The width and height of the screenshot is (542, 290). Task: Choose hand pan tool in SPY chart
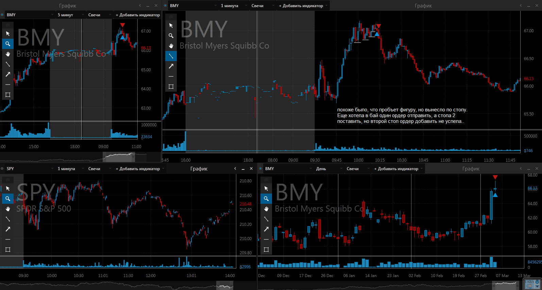pos(8,209)
